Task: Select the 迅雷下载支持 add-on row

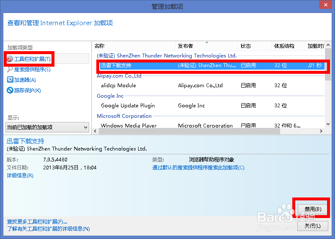Action: [x=212, y=65]
